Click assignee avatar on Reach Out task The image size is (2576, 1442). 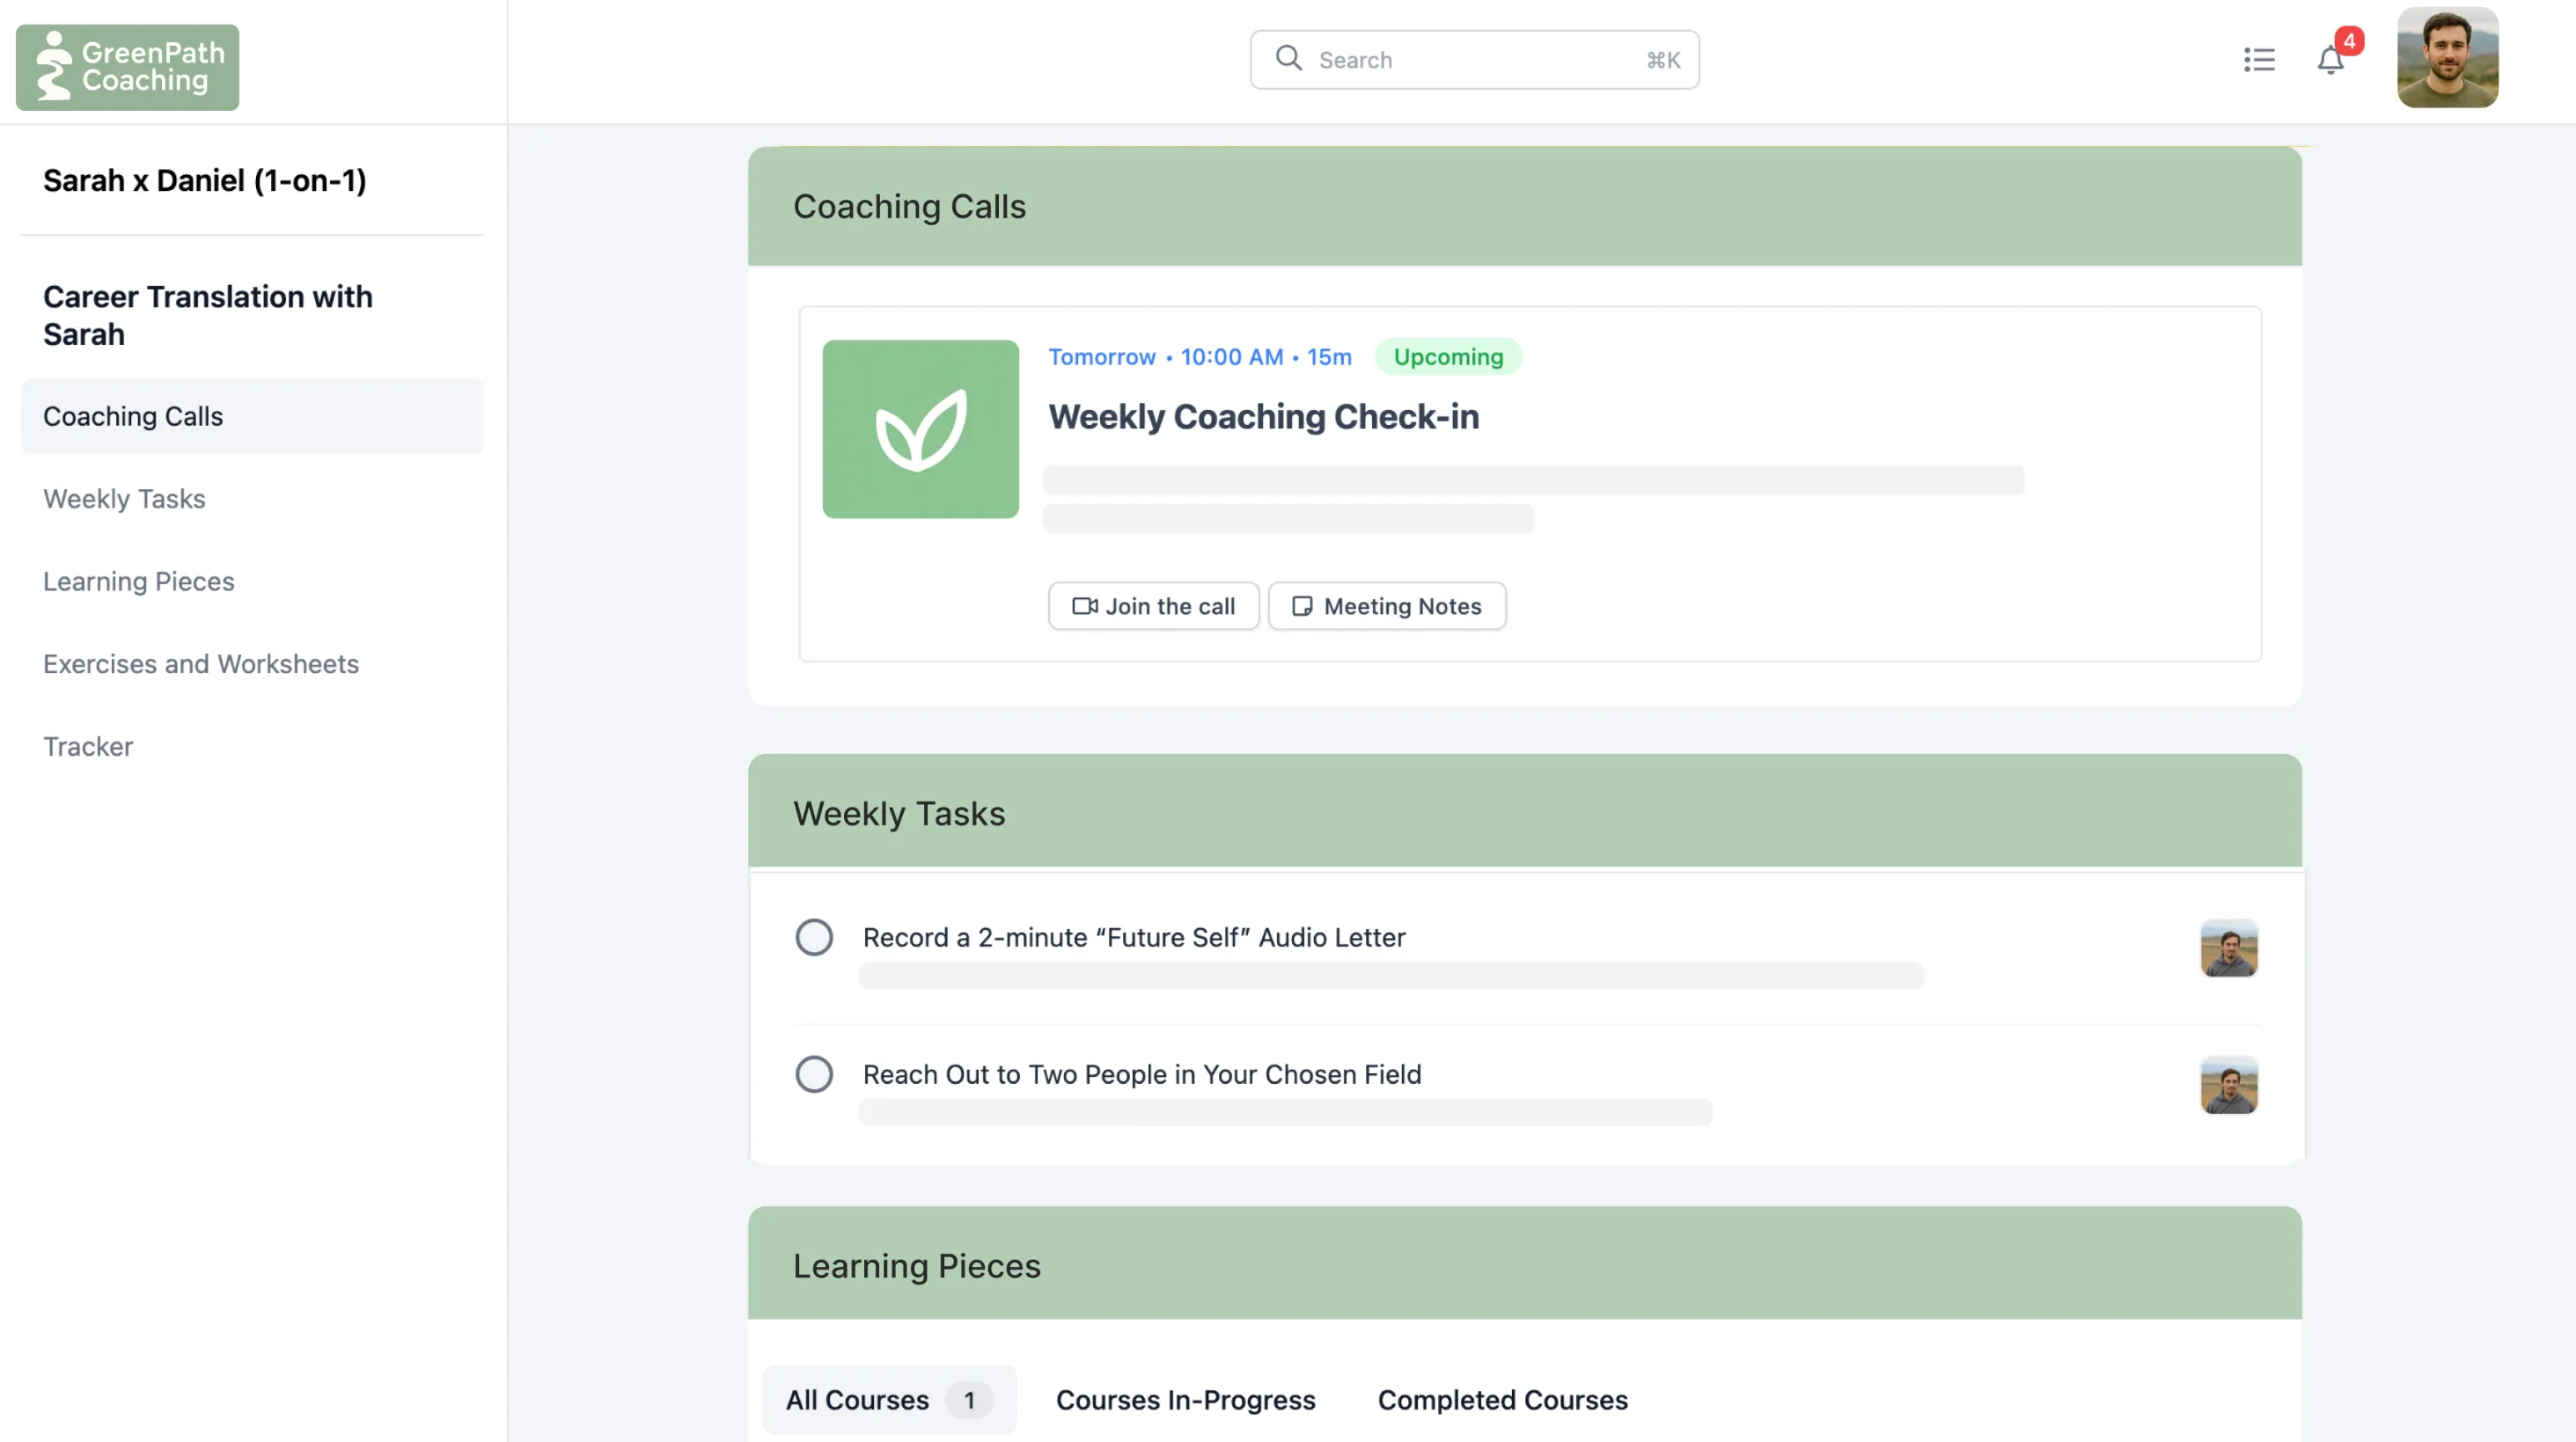2228,1084
